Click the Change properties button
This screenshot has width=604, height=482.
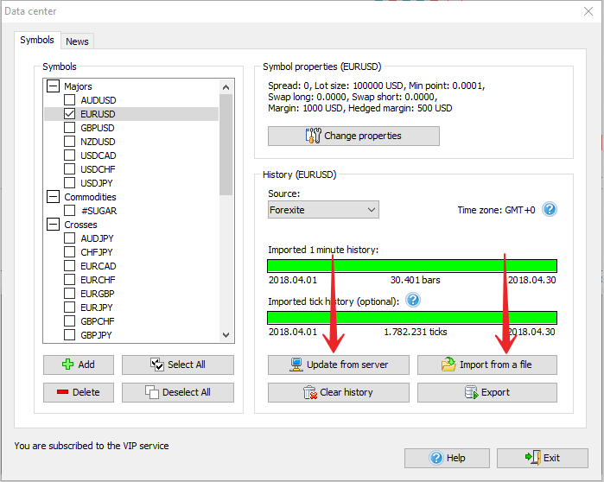click(x=353, y=136)
